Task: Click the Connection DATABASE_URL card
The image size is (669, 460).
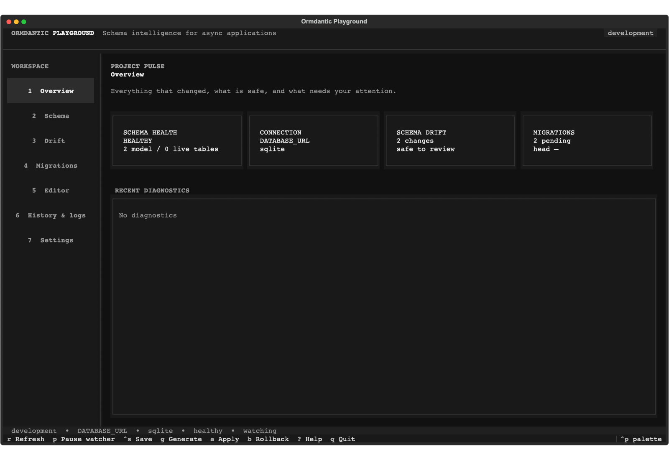Action: point(314,141)
